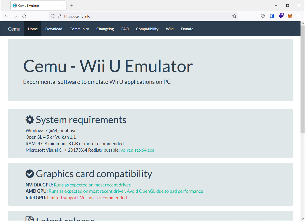Open the FAQ nav item
Image resolution: width=305 pixels, height=221 pixels.
click(x=125, y=29)
